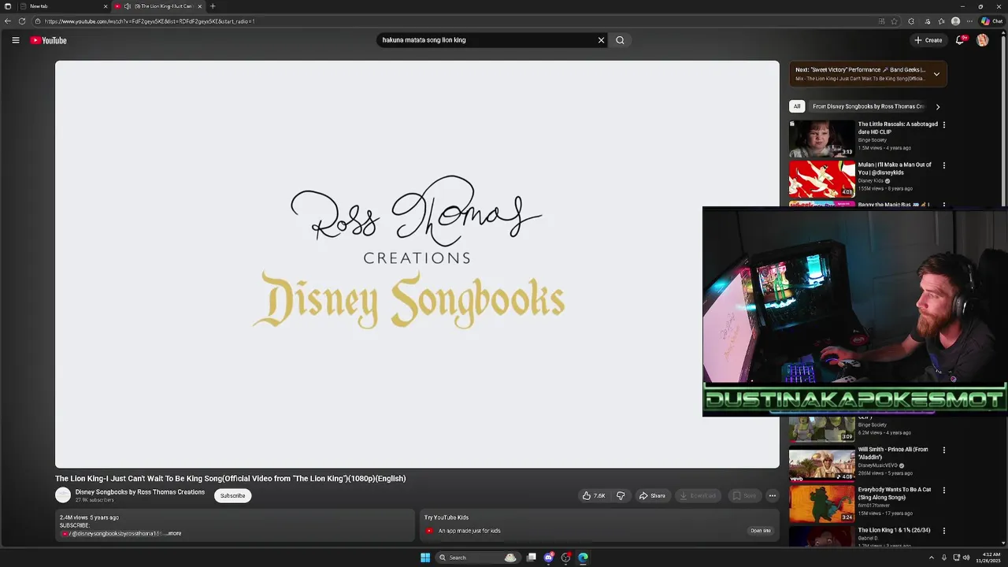Open browser Favorites list icon
This screenshot has width=1008, height=567.
(x=941, y=21)
